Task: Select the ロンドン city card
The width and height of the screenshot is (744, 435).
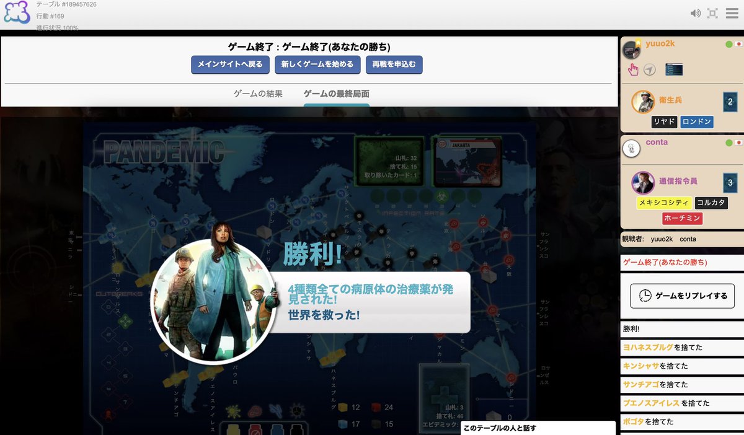Action: point(696,122)
